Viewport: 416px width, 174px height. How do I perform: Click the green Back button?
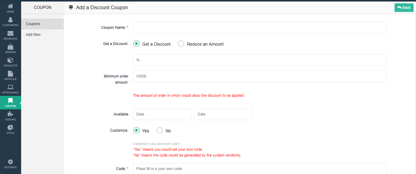coord(404,8)
